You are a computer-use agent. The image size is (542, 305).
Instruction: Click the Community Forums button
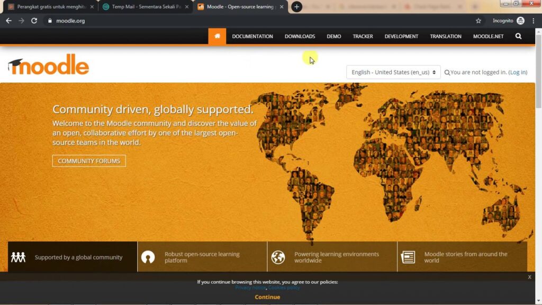[89, 161]
